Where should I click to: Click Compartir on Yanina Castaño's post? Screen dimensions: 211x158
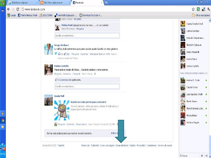76,74
